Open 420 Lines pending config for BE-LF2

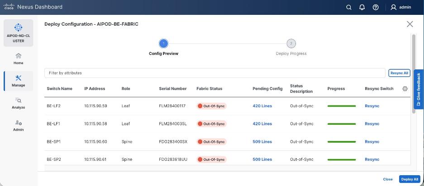click(262, 106)
